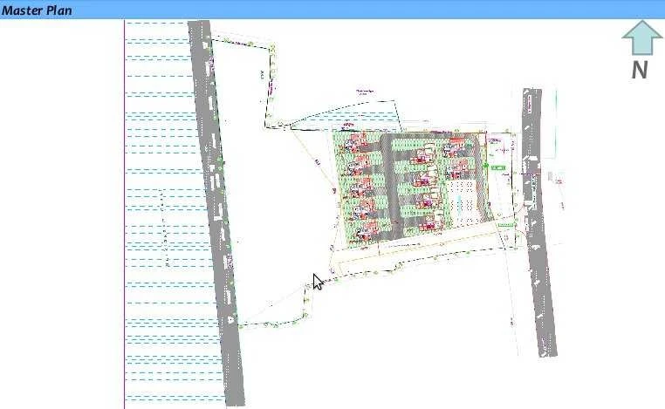Select the internal gray road between house rows
The height and width of the screenshot is (409, 665).
click(393, 187)
